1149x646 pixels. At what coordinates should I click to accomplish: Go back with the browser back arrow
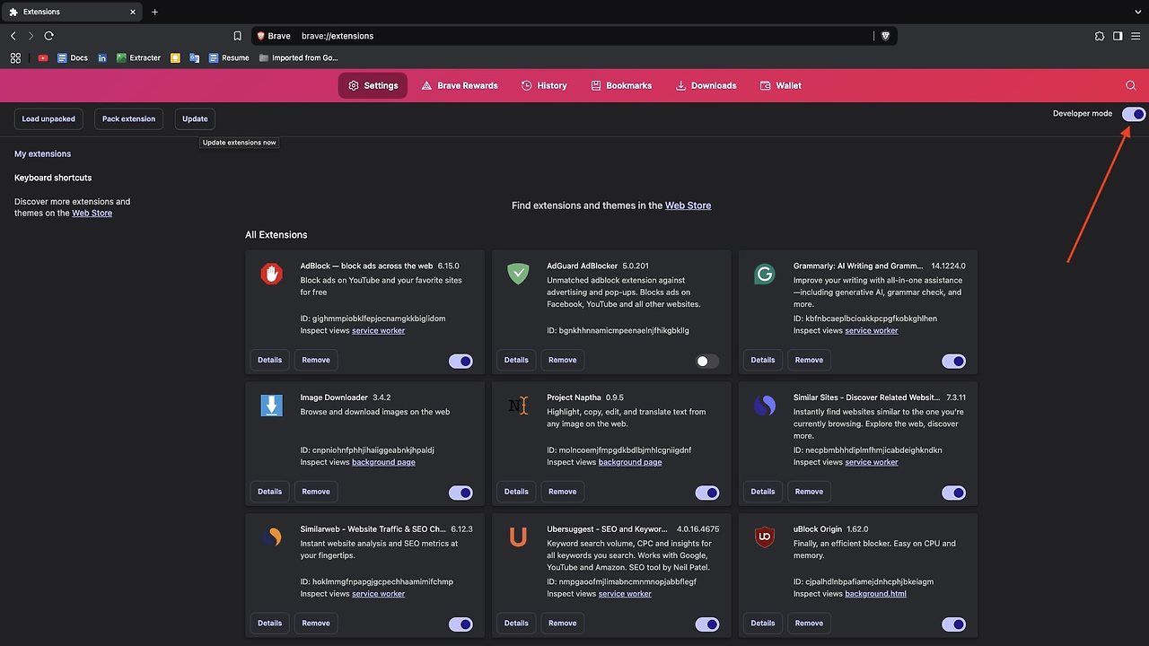click(13, 36)
